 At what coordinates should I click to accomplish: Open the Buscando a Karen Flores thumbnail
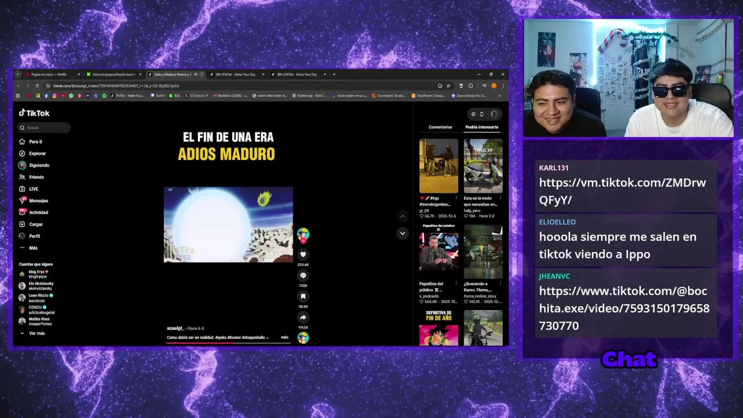coord(483,252)
